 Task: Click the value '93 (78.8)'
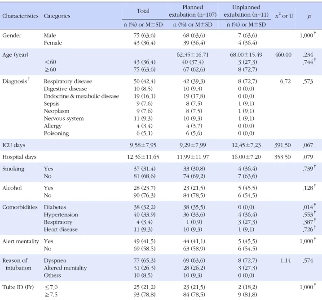coord(144,295)
